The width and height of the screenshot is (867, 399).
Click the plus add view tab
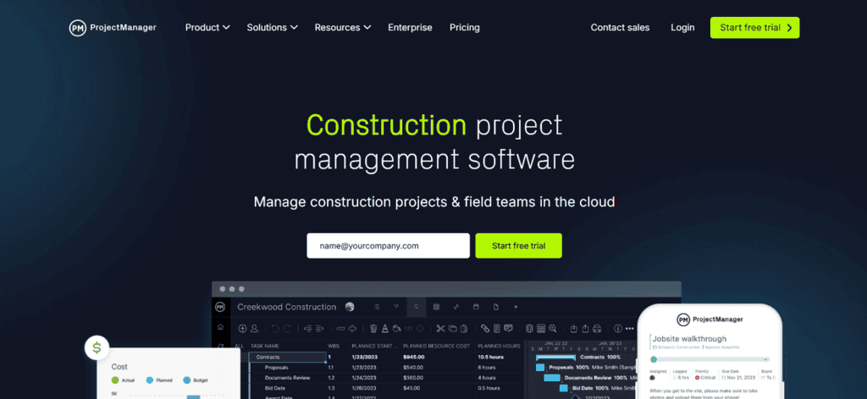tap(516, 307)
